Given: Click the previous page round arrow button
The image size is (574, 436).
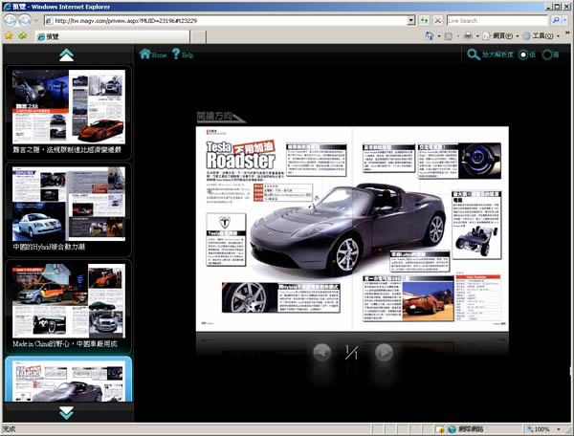Looking at the screenshot, I should click(322, 353).
